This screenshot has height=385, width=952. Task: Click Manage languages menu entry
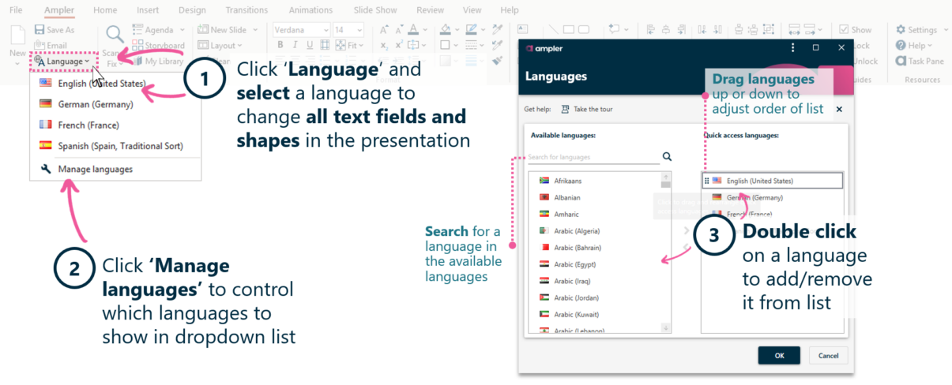point(115,169)
